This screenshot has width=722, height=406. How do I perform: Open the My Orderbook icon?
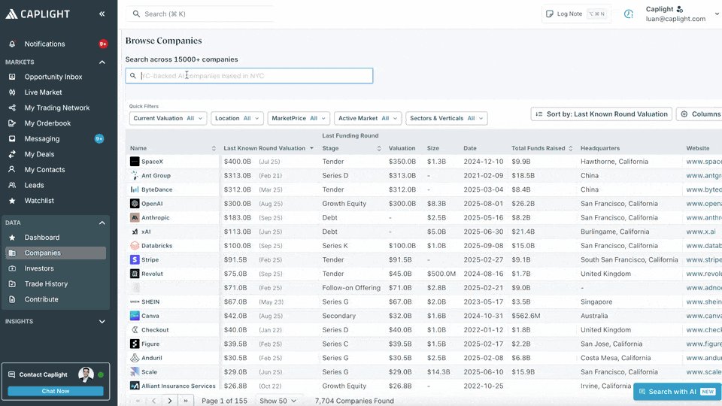[13, 123]
